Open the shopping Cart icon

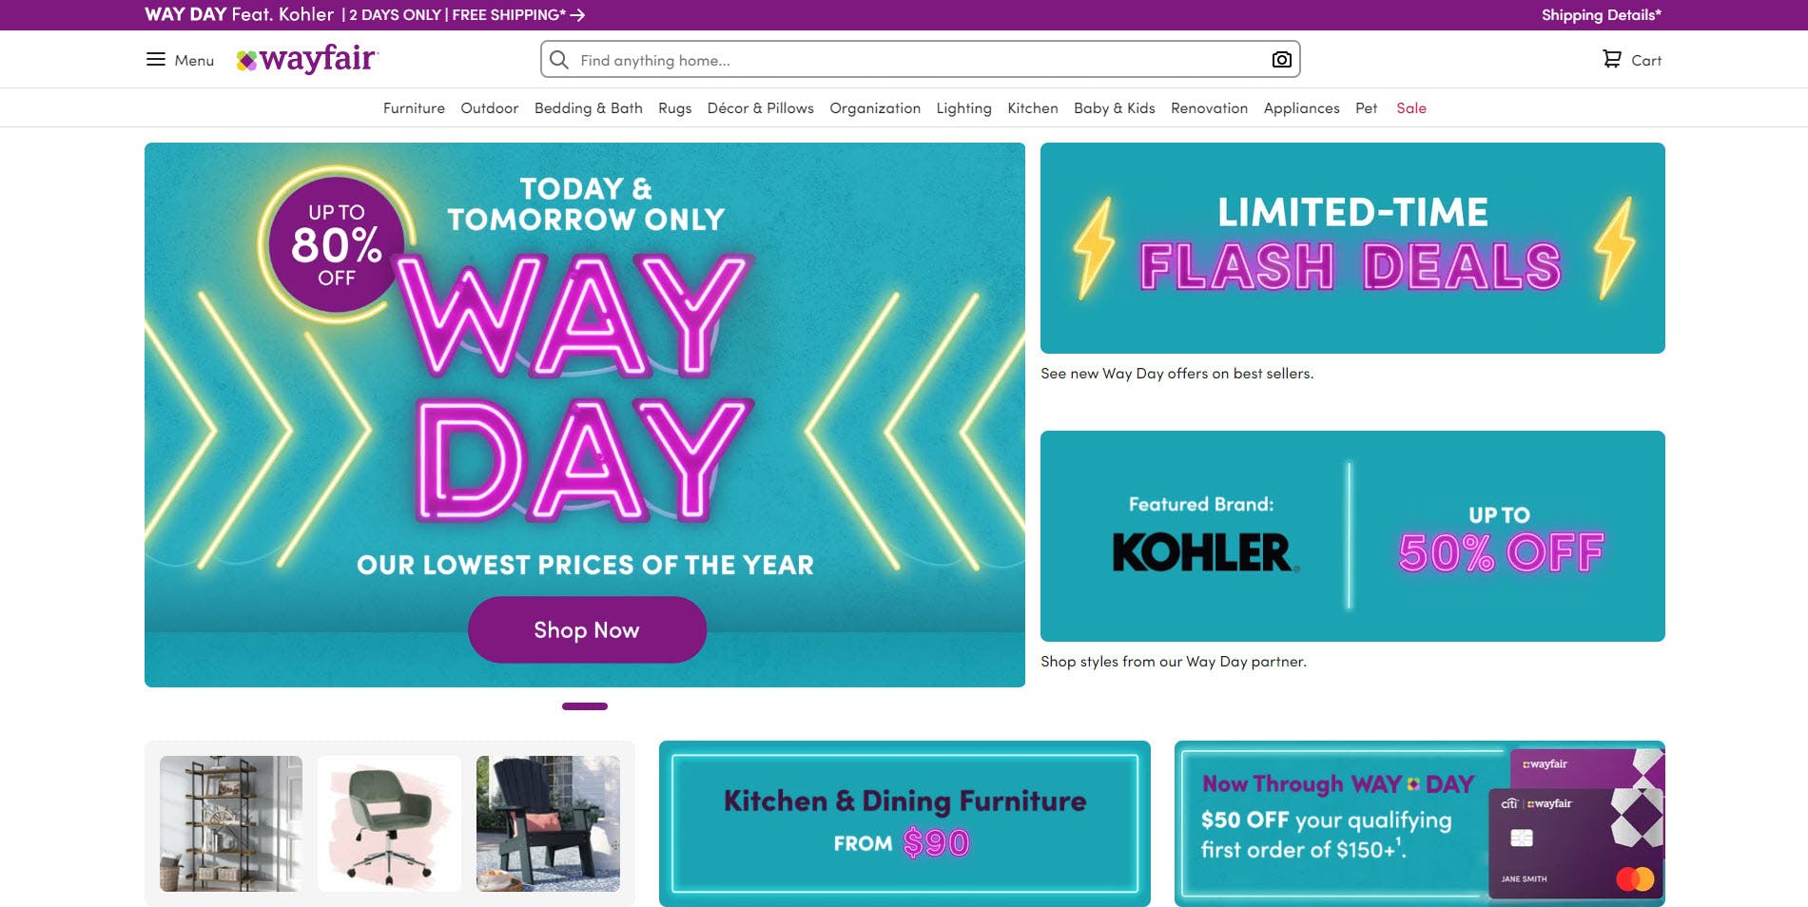pos(1612,60)
